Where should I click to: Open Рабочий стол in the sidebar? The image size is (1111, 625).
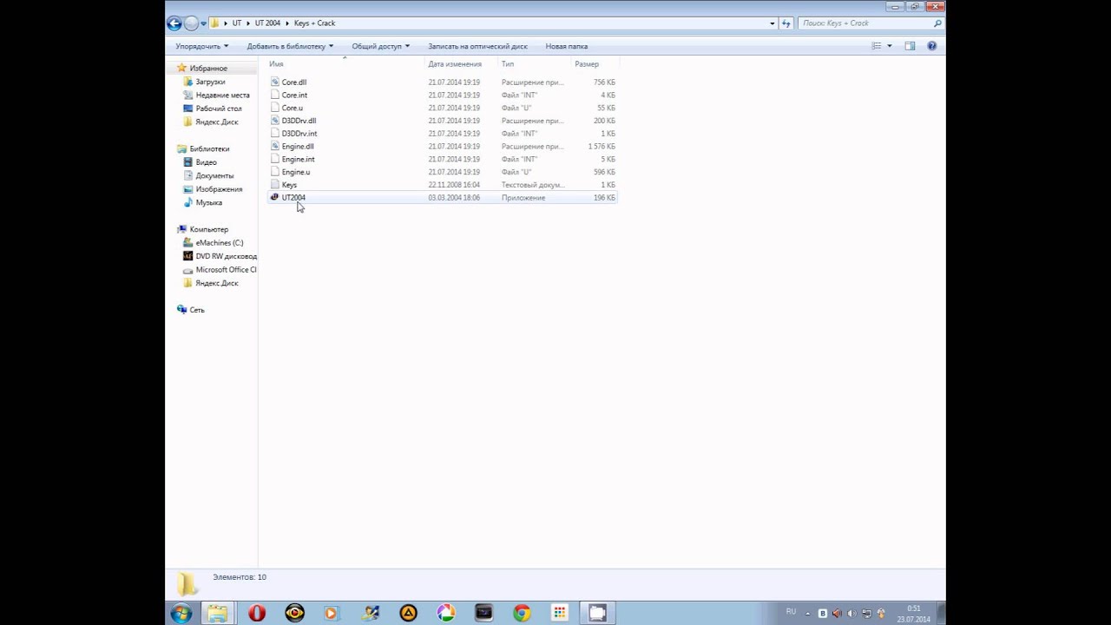pyautogui.click(x=219, y=109)
